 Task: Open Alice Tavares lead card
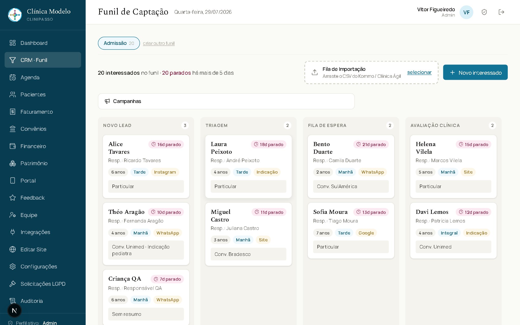(x=146, y=166)
